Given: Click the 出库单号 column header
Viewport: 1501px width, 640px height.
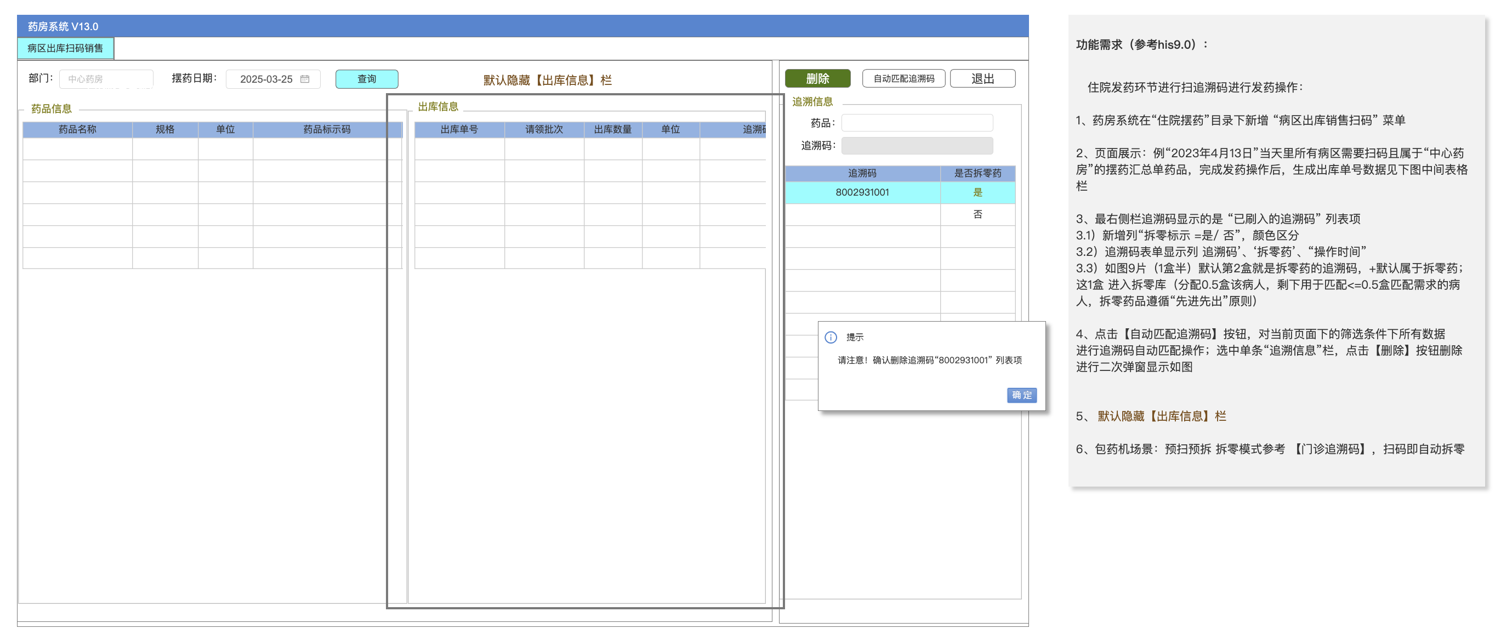Looking at the screenshot, I should (x=459, y=129).
